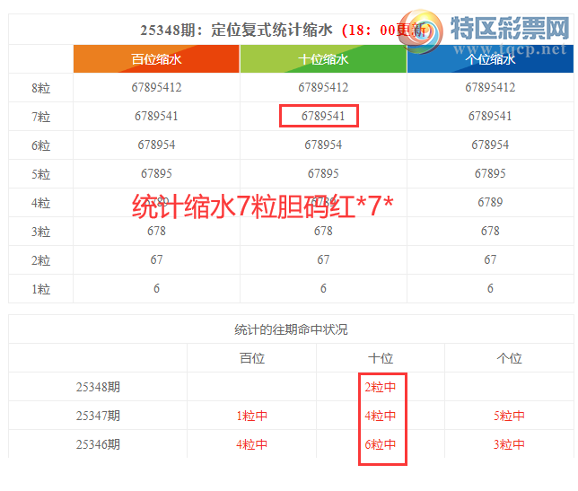Viewport: 578px width, 491px height.
Task: Select 67895412 in the 十位缩水 column
Action: click(x=323, y=87)
